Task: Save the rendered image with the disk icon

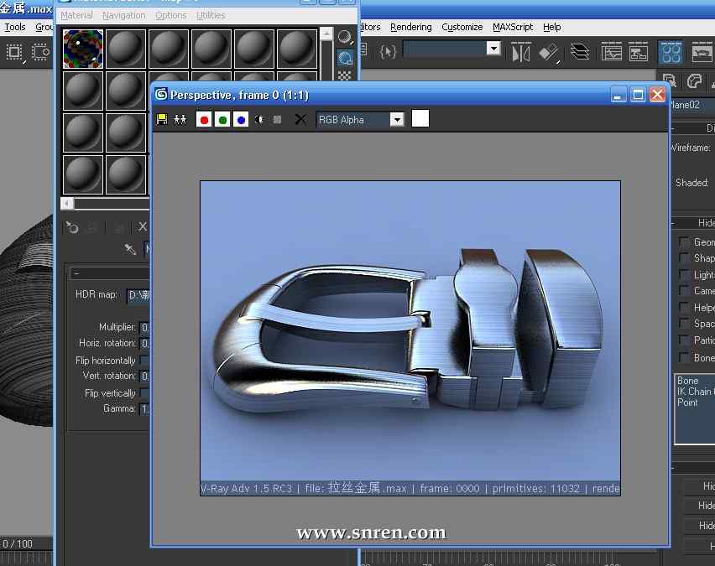Action: point(162,120)
